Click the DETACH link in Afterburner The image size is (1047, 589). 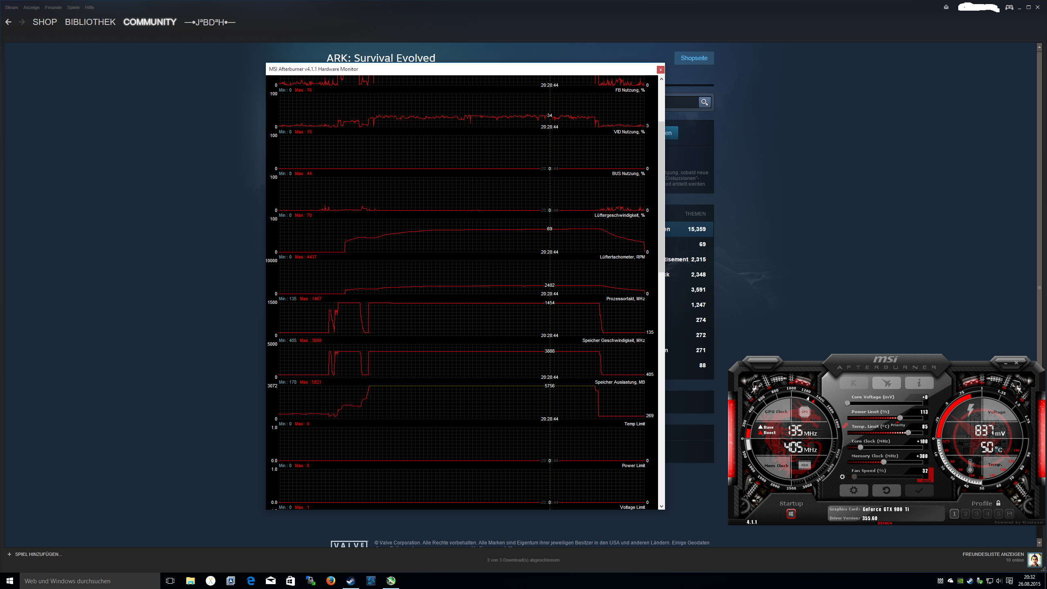pyautogui.click(x=885, y=523)
